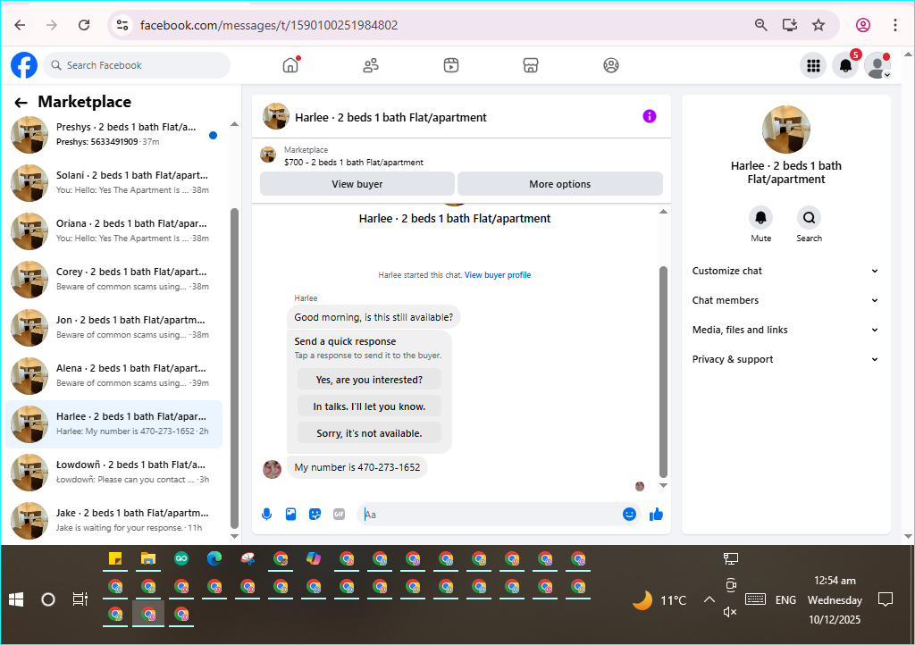Open the Groups icon in top navigation
Viewport: 915px width, 645px height.
[611, 65]
